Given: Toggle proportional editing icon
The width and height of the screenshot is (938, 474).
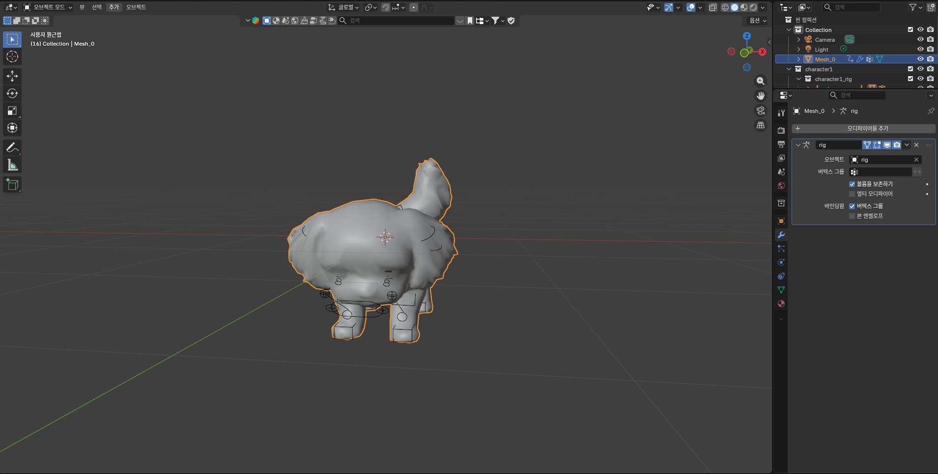Looking at the screenshot, I should tap(414, 7).
